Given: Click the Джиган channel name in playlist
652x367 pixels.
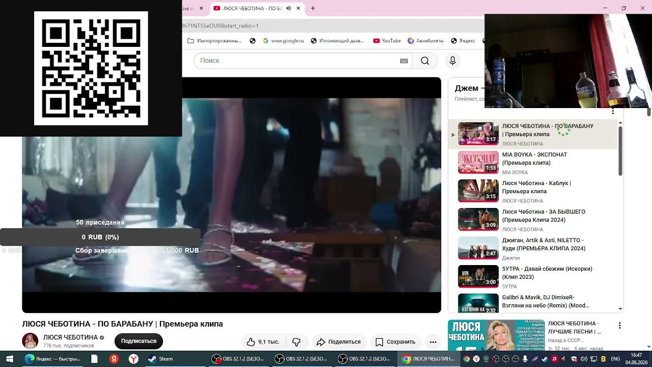Looking at the screenshot, I should [x=511, y=258].
